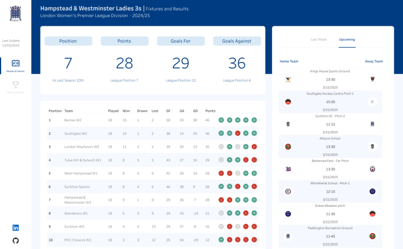
Task: Click the Goals Against summary card header
Action: (237, 41)
